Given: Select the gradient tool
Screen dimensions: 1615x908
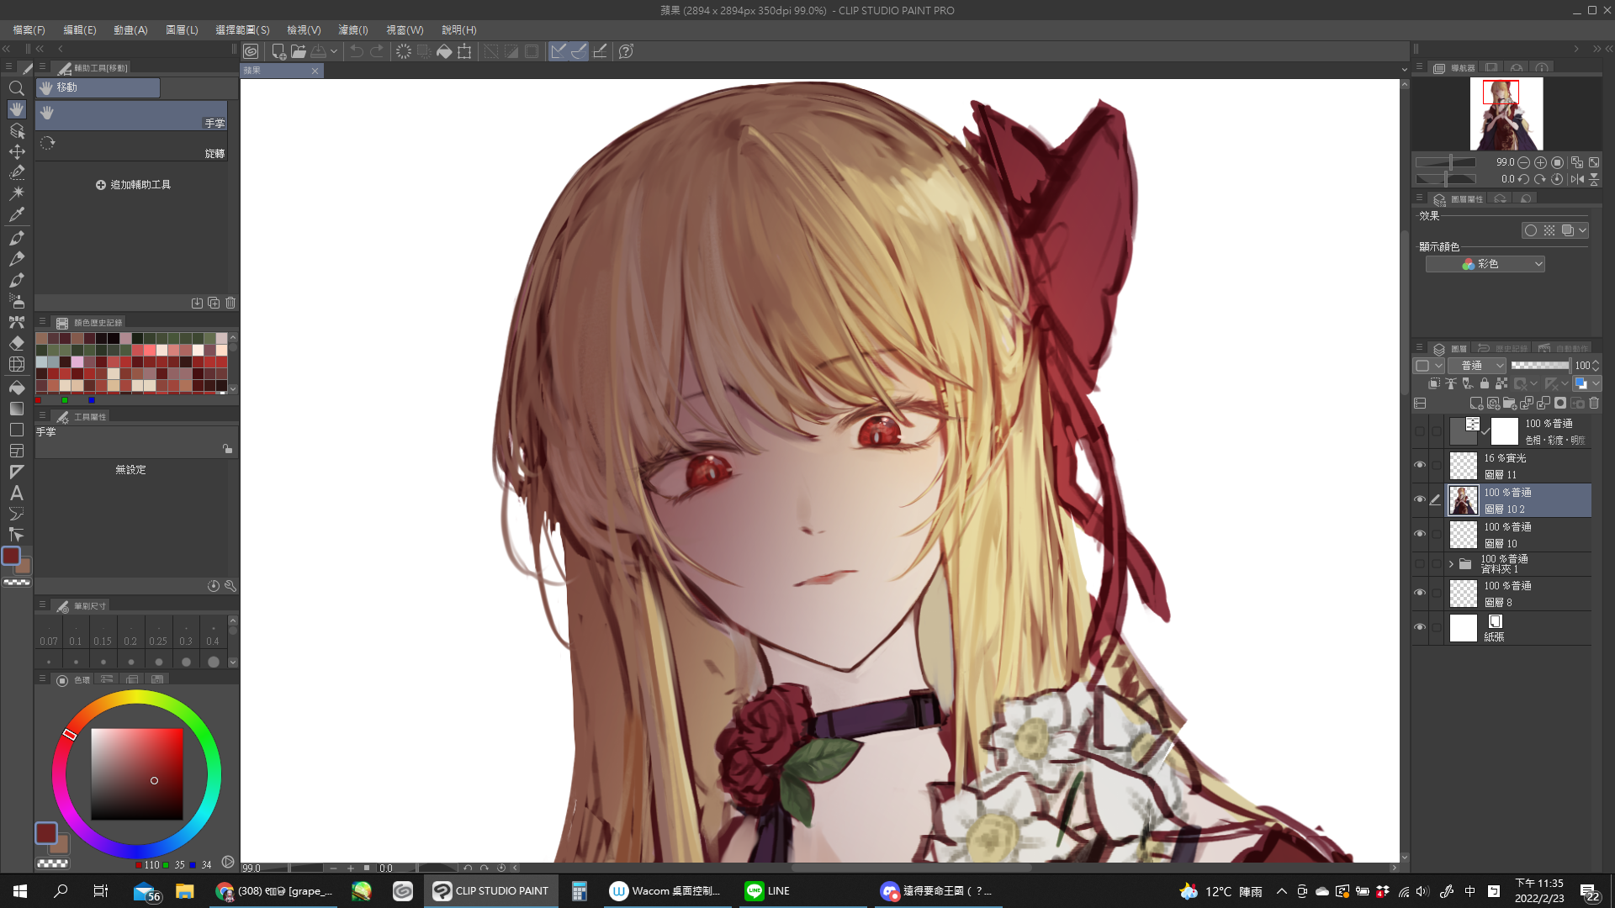Looking at the screenshot, I should pyautogui.click(x=16, y=409).
